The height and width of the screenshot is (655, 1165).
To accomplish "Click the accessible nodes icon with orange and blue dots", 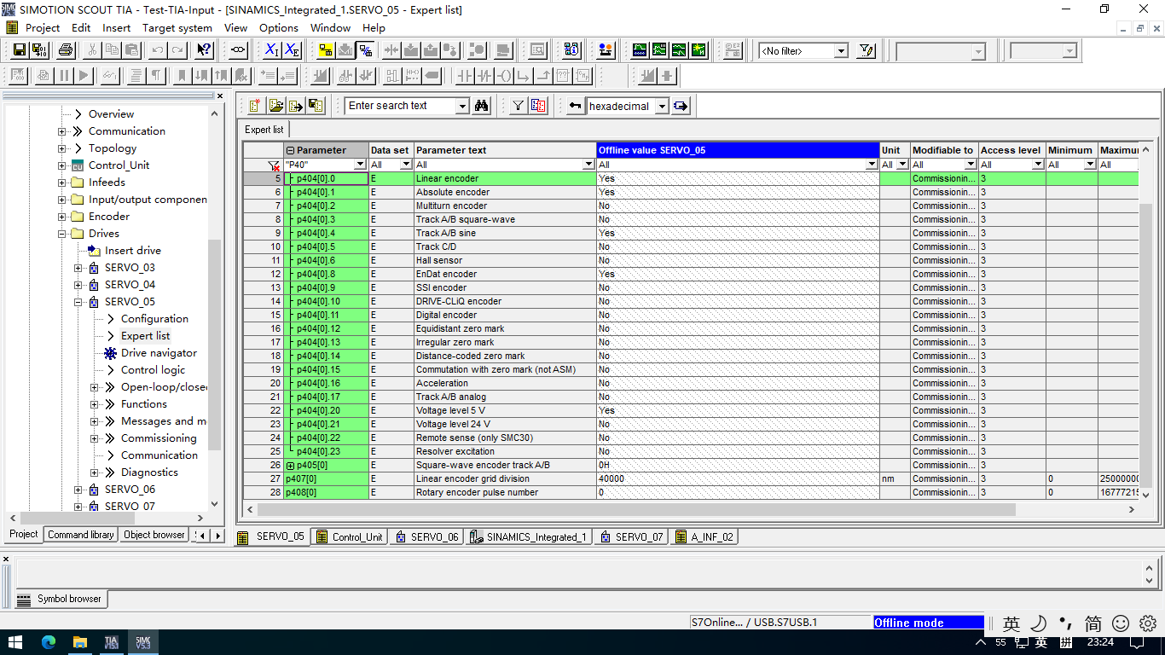I will point(606,50).
